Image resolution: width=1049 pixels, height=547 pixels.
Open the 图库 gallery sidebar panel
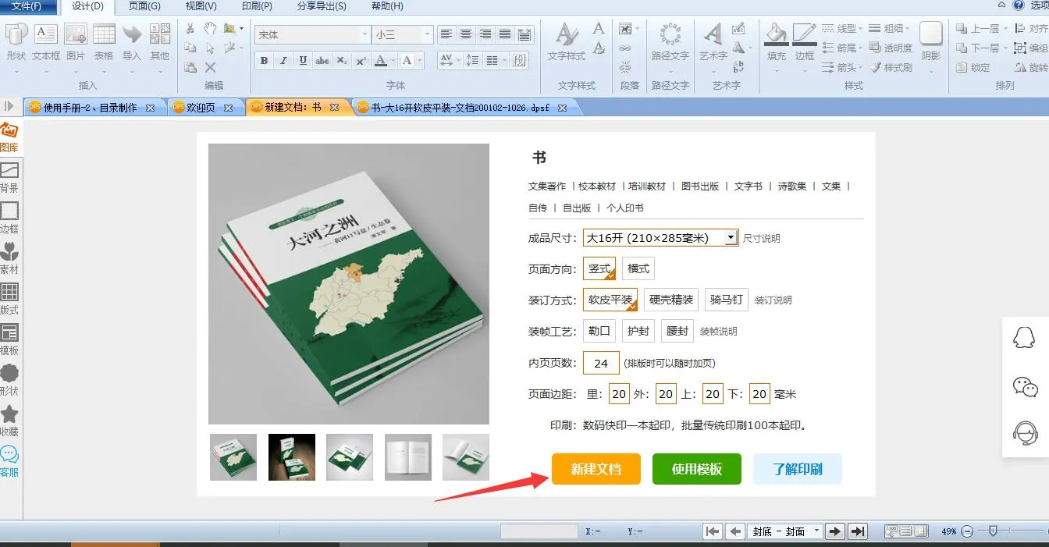(x=9, y=137)
